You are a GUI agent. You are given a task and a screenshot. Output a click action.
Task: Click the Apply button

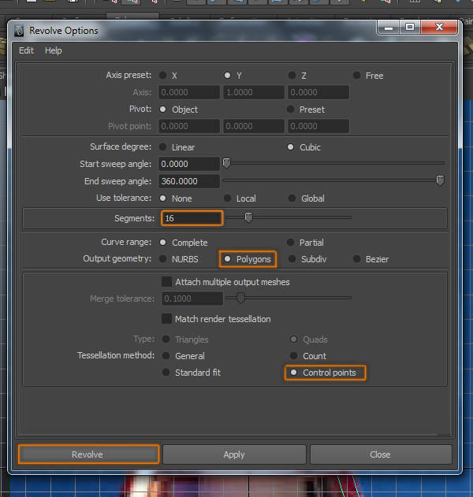234,454
